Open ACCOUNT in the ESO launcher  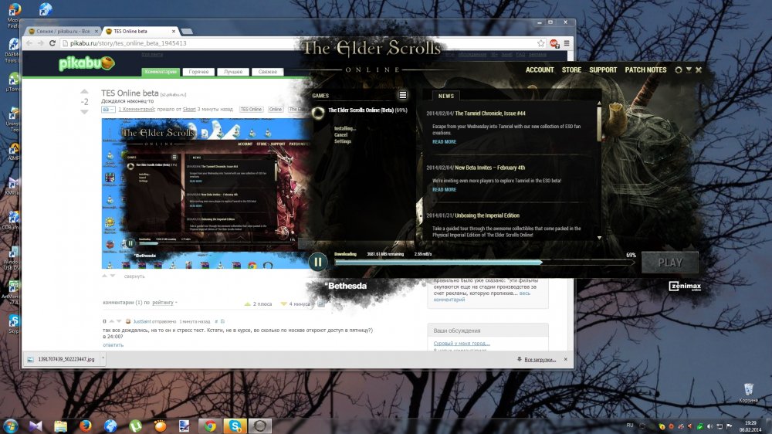point(540,70)
